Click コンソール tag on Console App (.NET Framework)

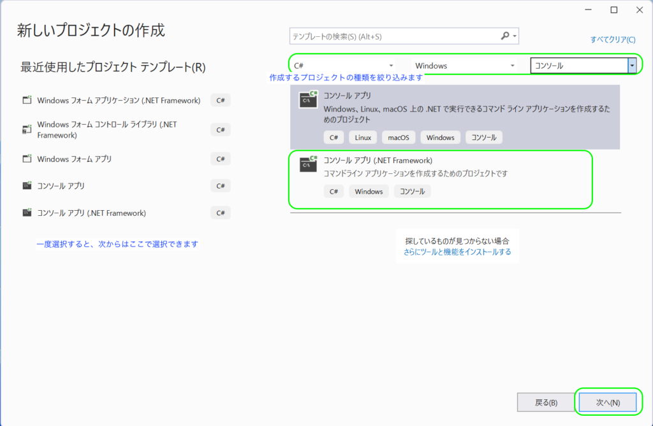point(413,192)
